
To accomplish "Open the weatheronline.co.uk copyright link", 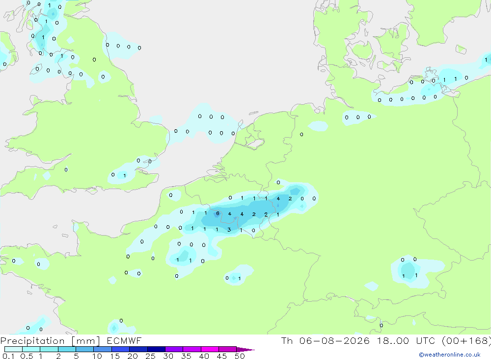I will [450, 355].
